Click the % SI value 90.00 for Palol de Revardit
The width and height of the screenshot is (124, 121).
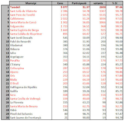[119, 41]
